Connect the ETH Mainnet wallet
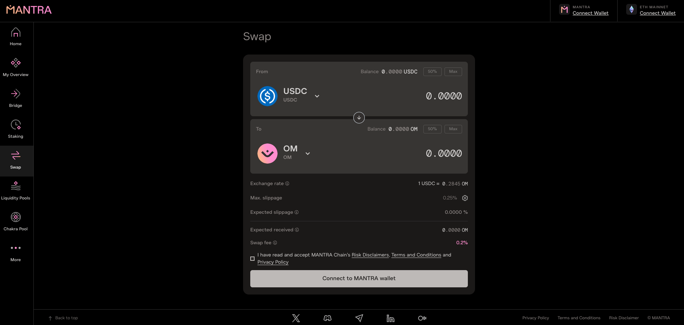Screen dimensions: 684x325 (x=657, y=13)
